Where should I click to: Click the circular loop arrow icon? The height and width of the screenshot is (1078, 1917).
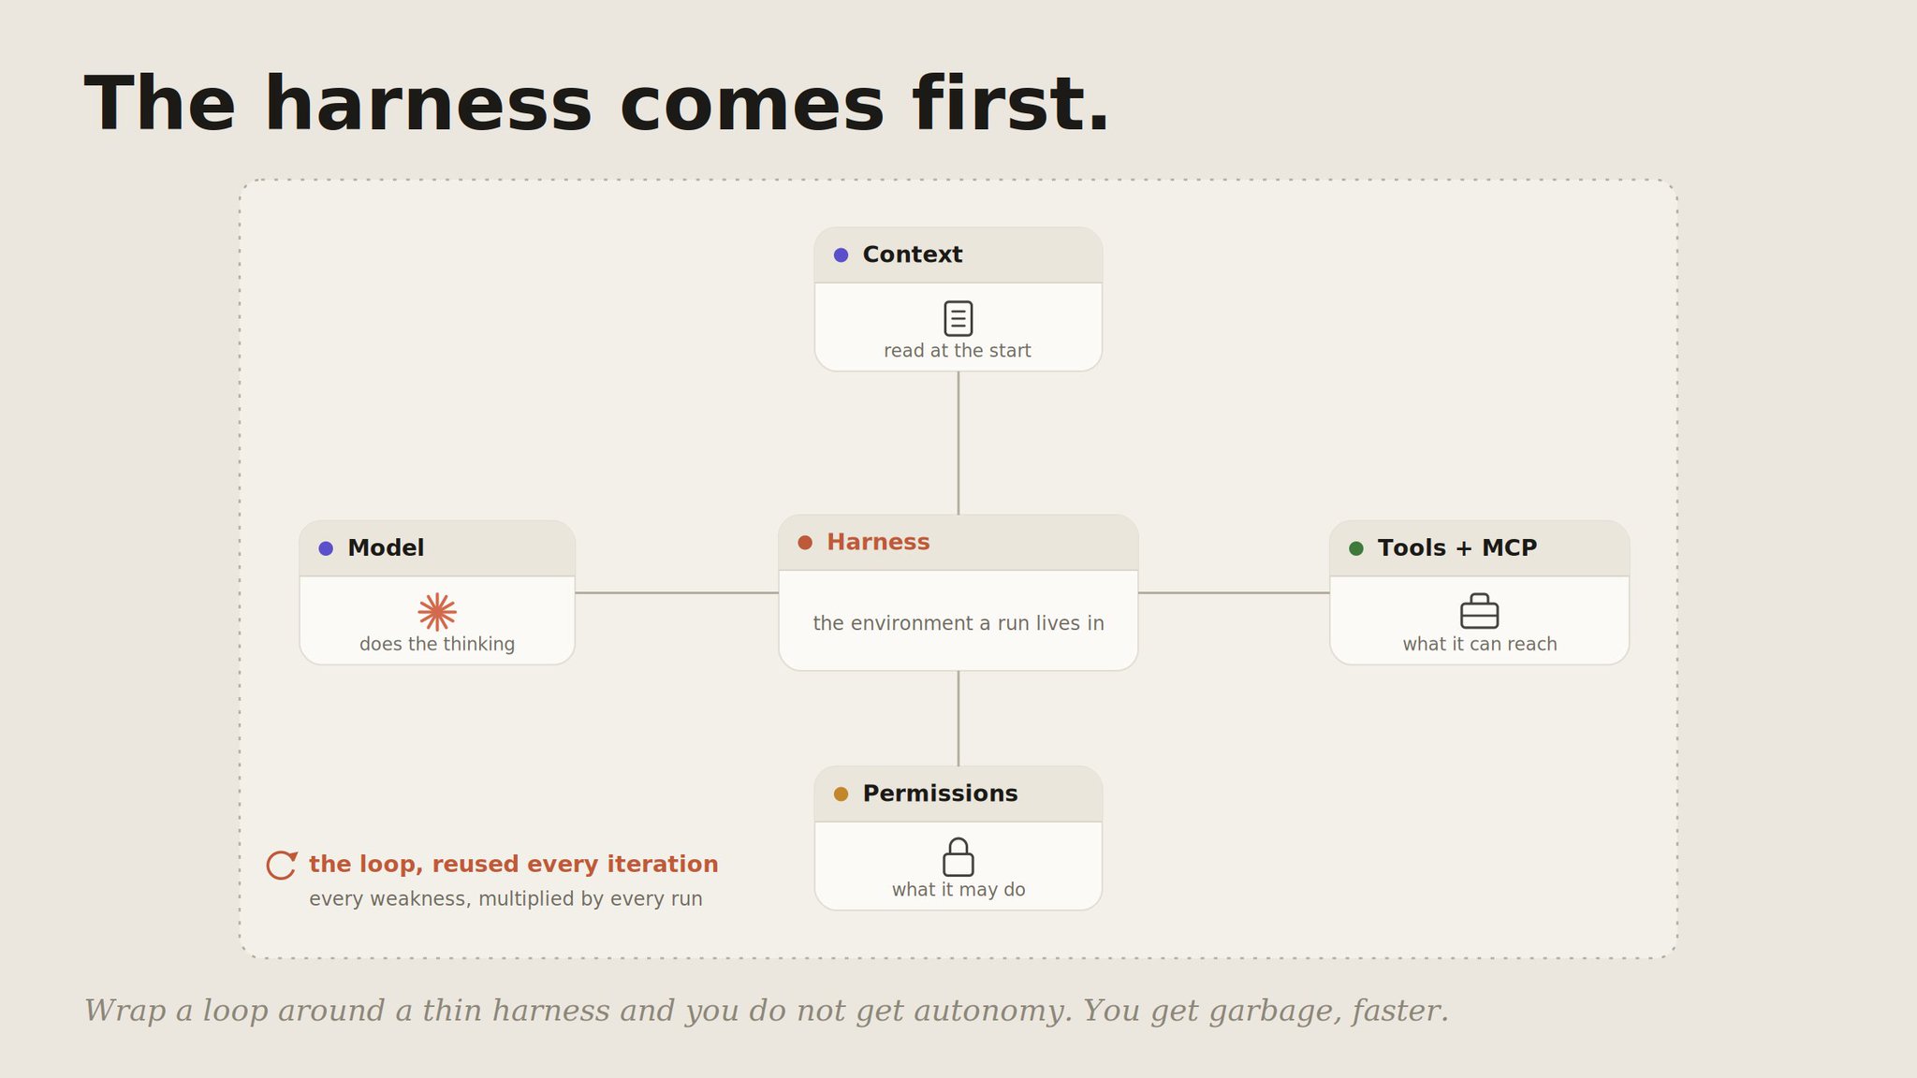click(282, 865)
